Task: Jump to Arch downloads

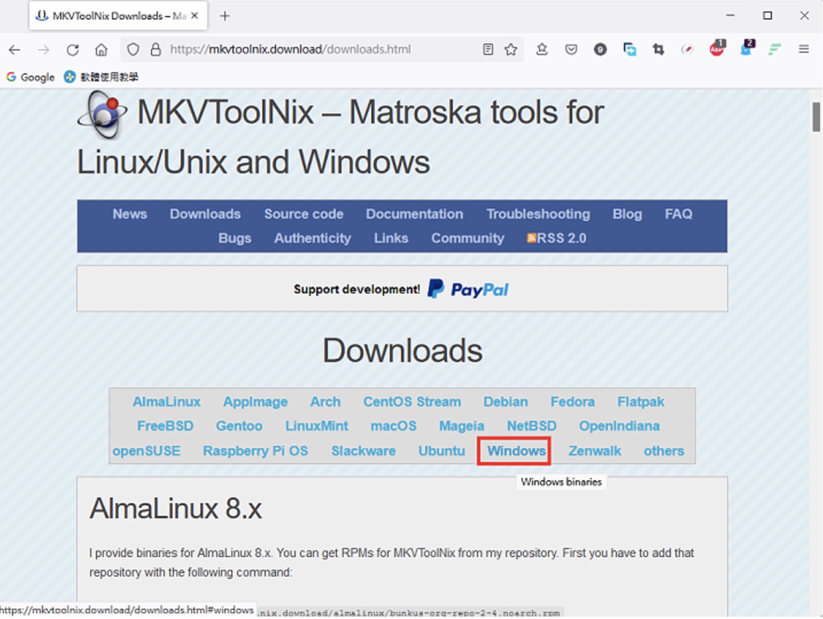Action: (325, 402)
